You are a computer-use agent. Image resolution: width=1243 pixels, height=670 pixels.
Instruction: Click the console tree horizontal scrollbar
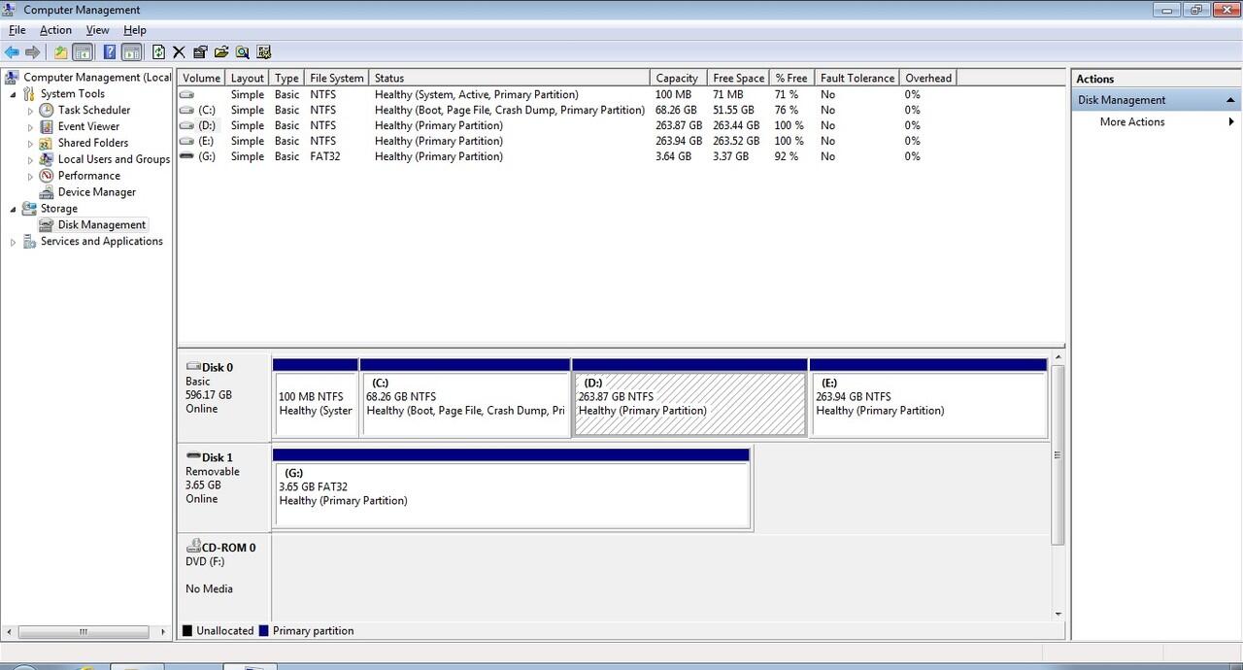[x=84, y=631]
